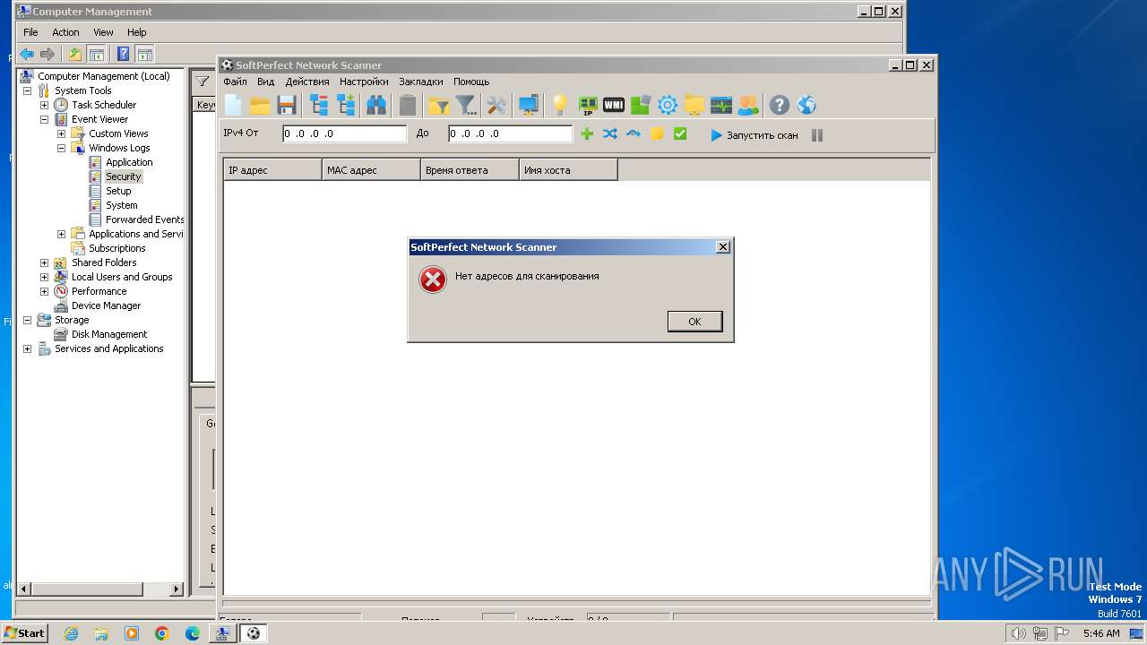
Task: Open file via yellow folder icon
Action: tap(260, 106)
